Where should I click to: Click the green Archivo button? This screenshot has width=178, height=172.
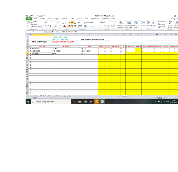pos(28,18)
